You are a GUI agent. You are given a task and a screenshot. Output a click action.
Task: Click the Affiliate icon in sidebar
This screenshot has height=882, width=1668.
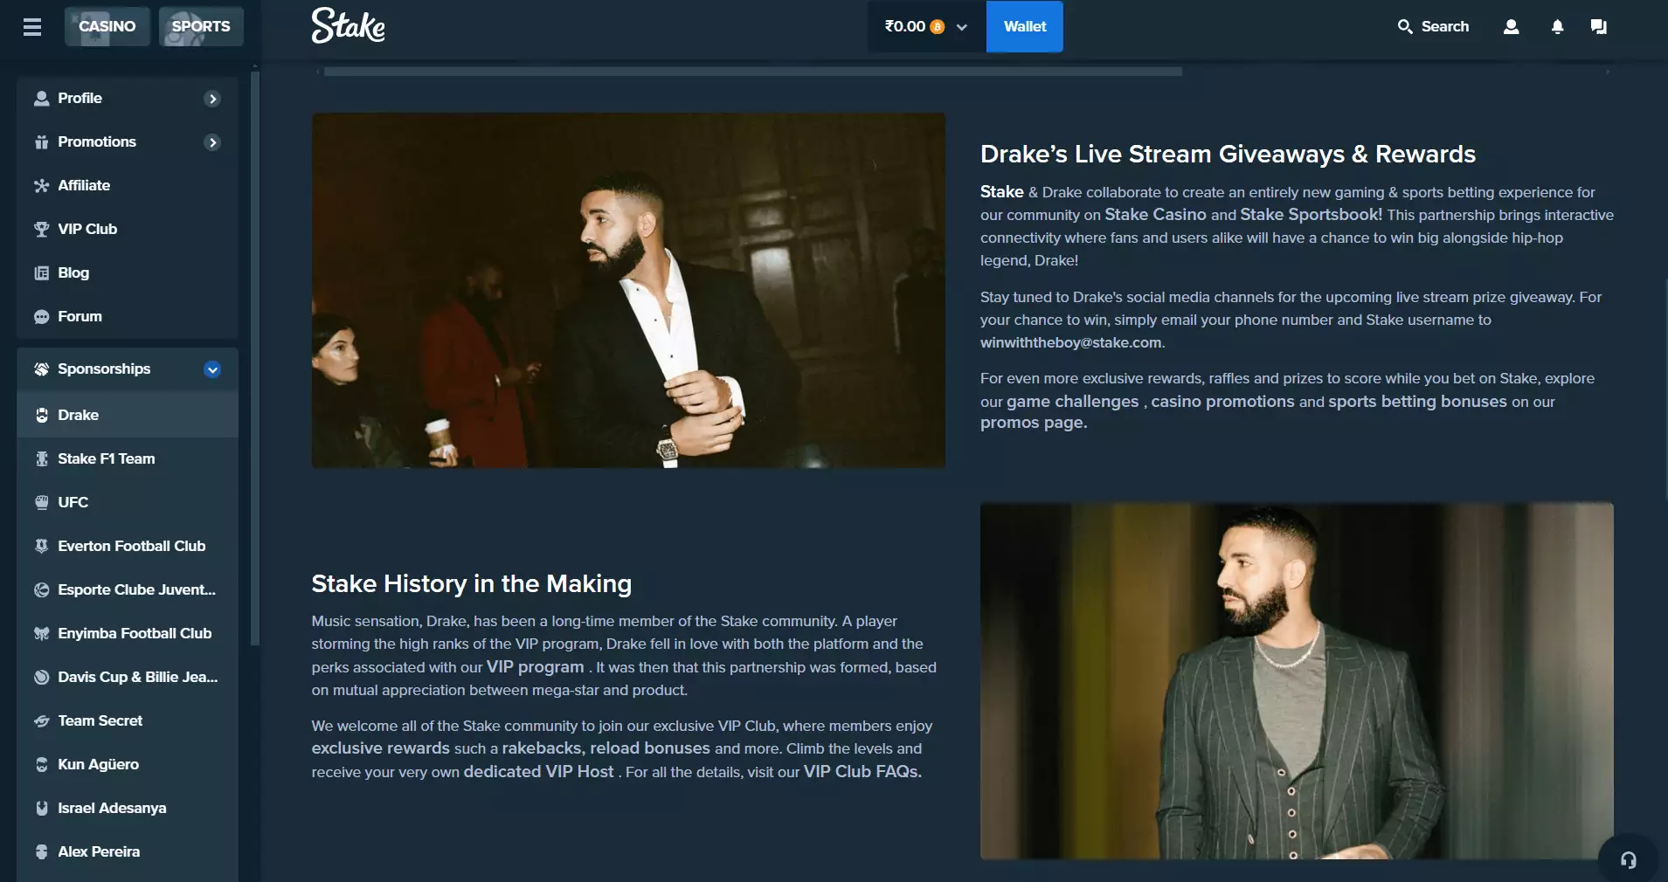[x=41, y=186]
